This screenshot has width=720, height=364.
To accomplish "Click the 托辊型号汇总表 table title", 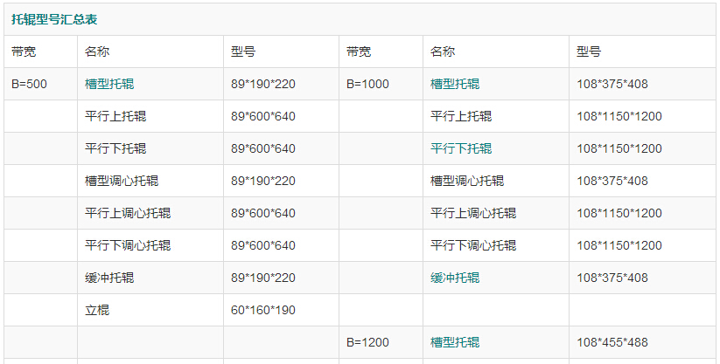I will coord(53,18).
